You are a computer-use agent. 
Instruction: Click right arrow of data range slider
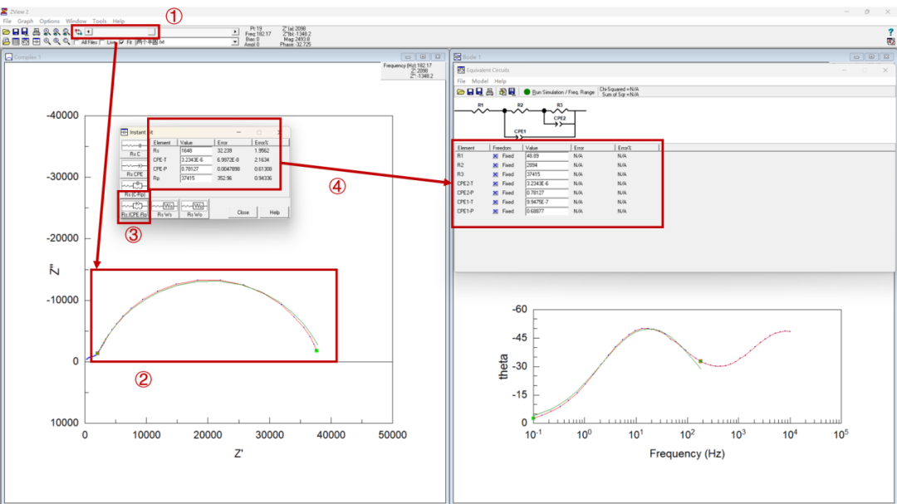coord(235,32)
